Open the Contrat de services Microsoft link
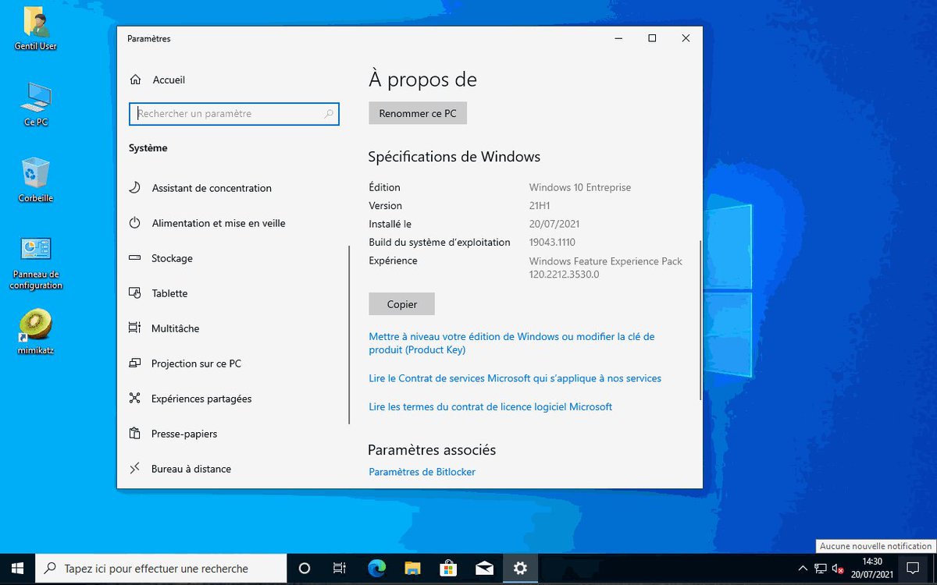 tap(515, 378)
